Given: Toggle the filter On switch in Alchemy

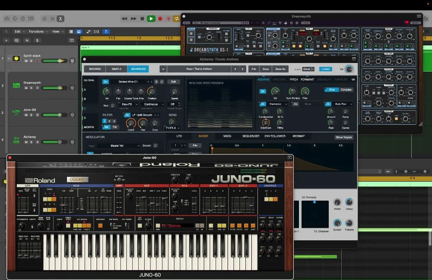Looking at the screenshot, I should [127, 115].
